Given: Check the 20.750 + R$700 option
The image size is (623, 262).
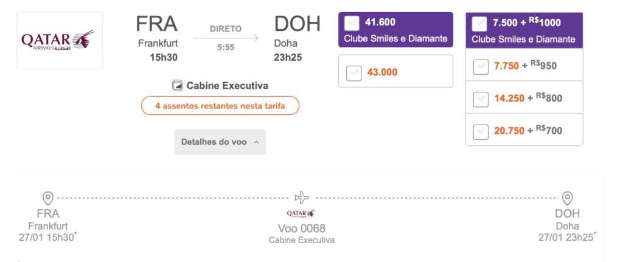Looking at the screenshot, I should tap(481, 132).
